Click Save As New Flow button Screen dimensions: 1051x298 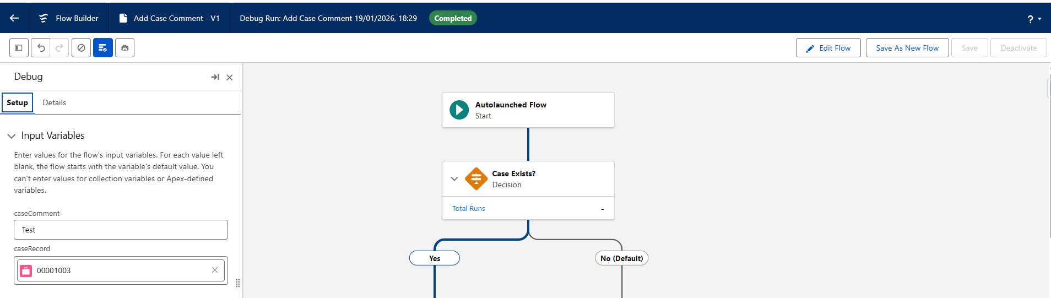(907, 48)
